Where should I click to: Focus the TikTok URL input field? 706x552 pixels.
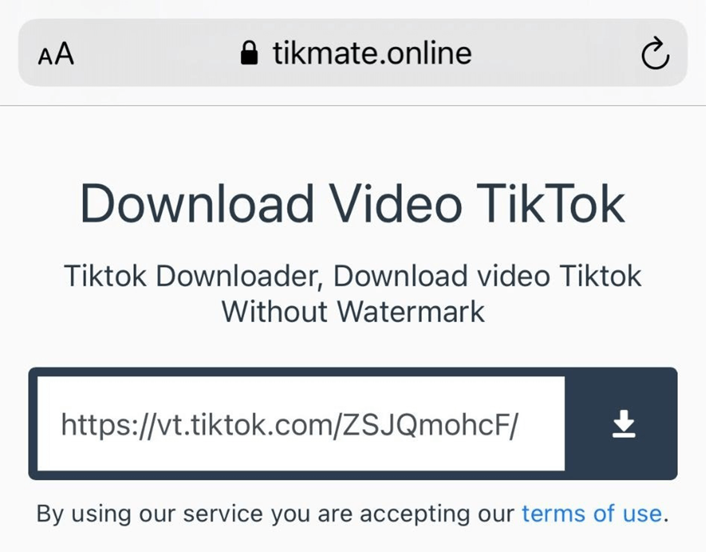301,424
